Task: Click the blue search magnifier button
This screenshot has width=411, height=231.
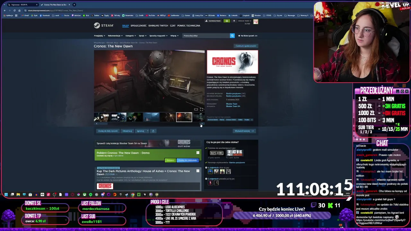Action: tap(232, 36)
